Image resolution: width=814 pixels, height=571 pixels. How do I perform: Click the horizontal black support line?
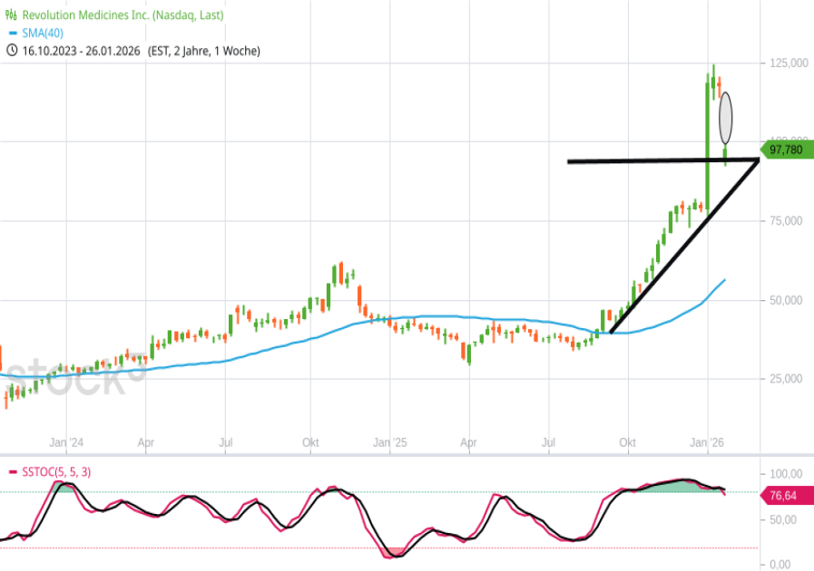[635, 161]
